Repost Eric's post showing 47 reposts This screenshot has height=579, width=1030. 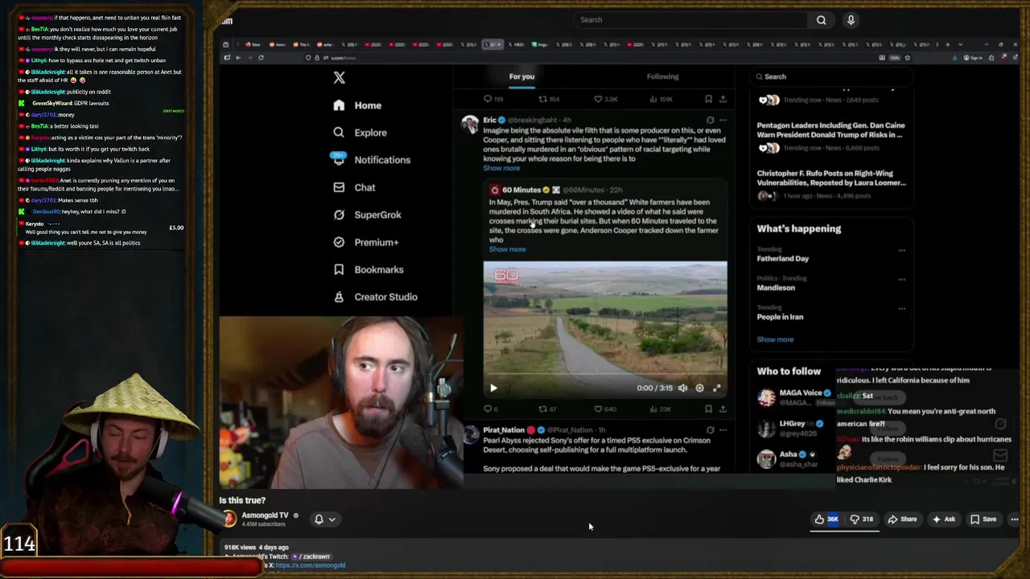(x=547, y=409)
